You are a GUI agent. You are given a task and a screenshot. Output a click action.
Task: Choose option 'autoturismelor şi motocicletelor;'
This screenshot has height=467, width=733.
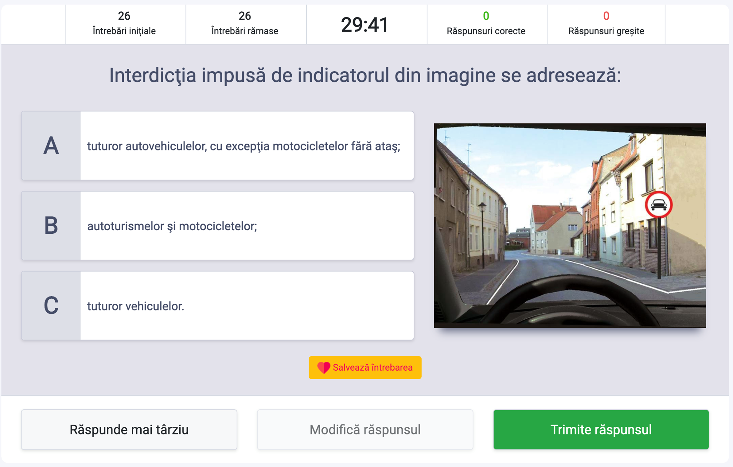[x=218, y=226]
